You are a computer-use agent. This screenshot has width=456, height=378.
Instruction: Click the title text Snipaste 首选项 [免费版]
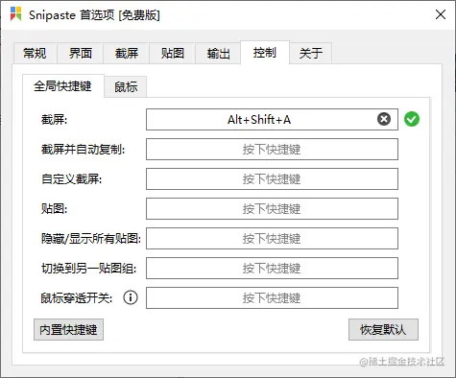point(94,15)
